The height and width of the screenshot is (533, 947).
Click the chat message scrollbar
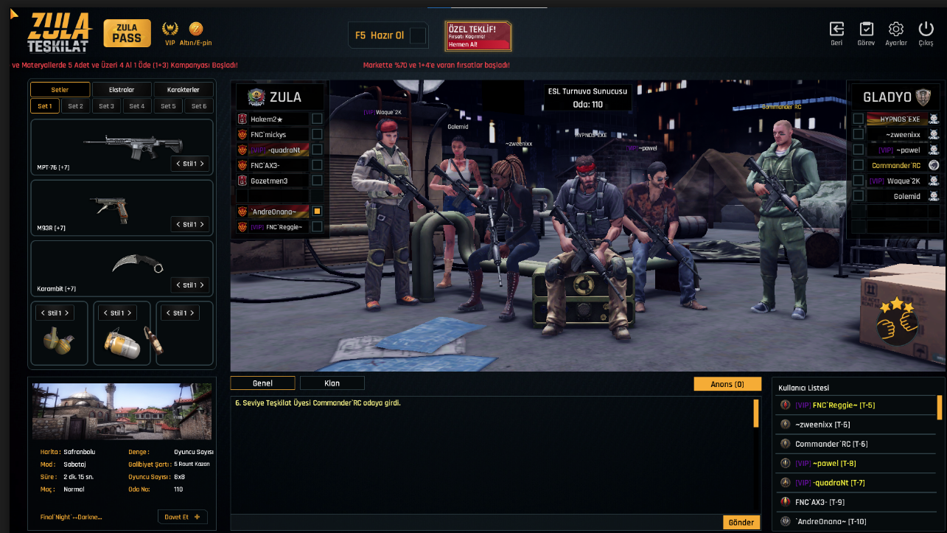pos(755,413)
